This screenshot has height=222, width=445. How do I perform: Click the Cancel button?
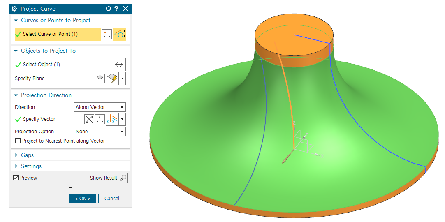click(x=112, y=198)
